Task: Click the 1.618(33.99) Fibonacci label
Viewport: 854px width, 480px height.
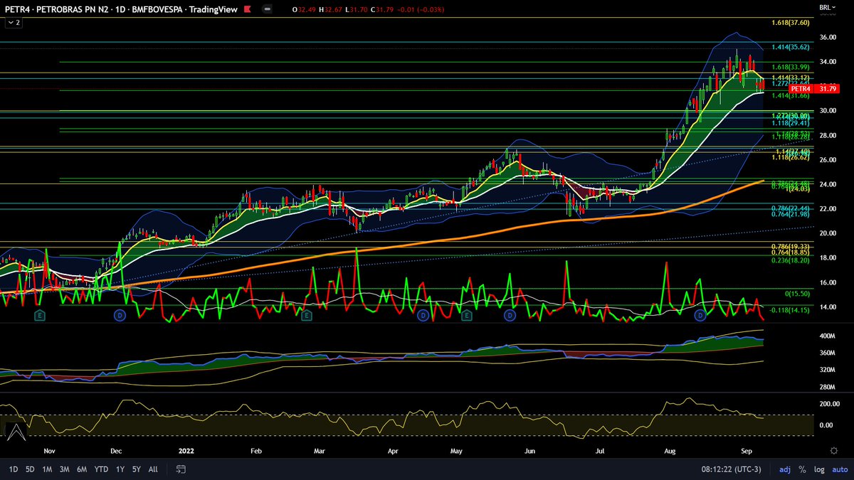Action: point(791,67)
